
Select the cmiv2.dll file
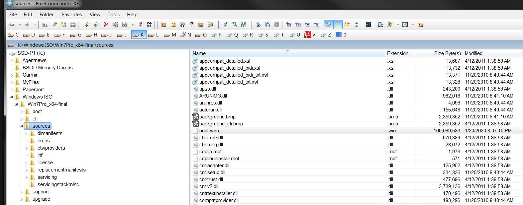click(209, 186)
